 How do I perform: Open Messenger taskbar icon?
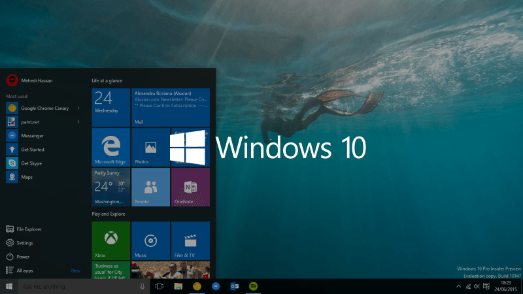click(x=216, y=286)
